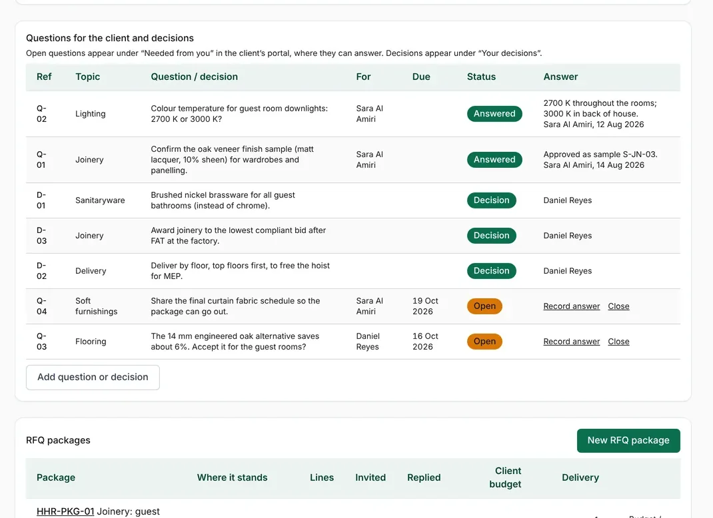Open the HHR-PKG-01 package link
Screen dimensions: 713x518
point(65,511)
